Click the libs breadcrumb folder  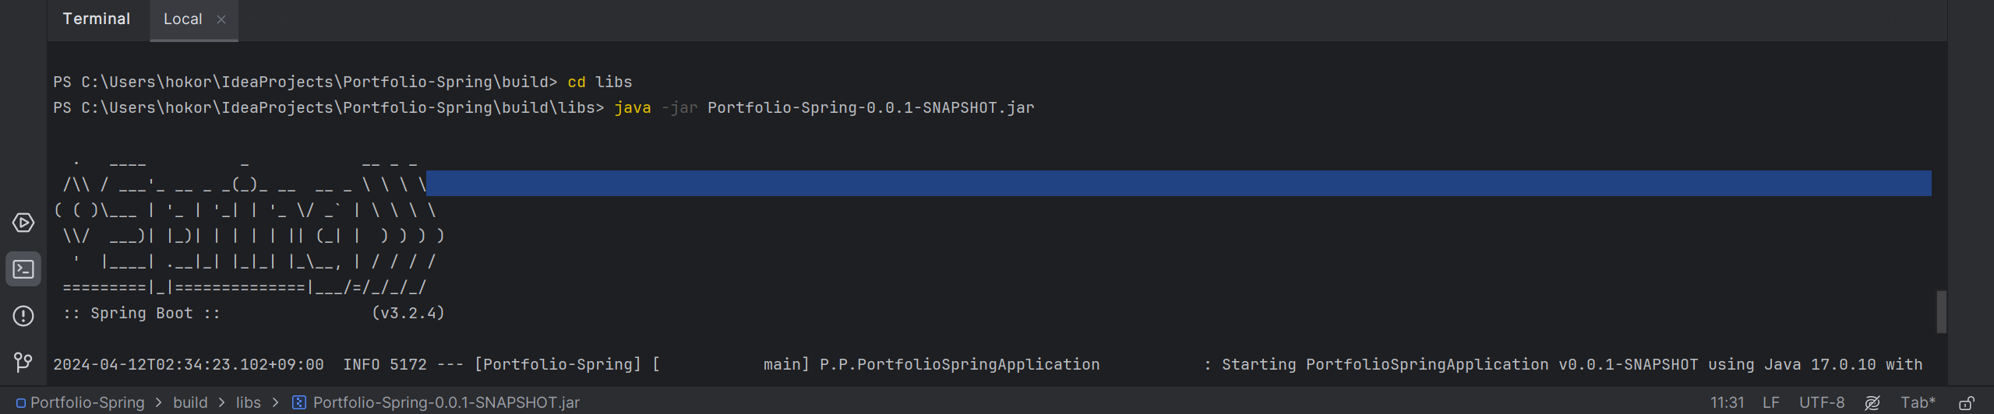click(248, 402)
